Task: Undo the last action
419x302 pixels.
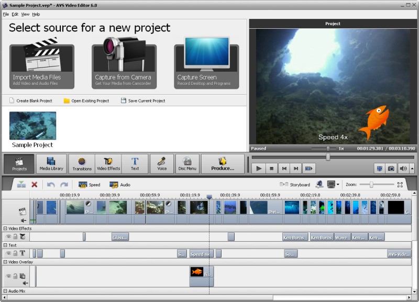Action: [50, 184]
